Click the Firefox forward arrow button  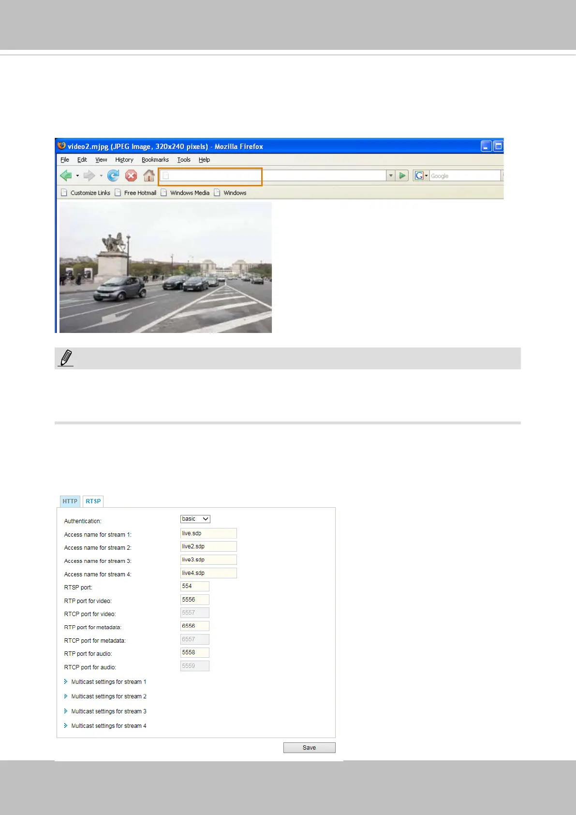click(89, 176)
